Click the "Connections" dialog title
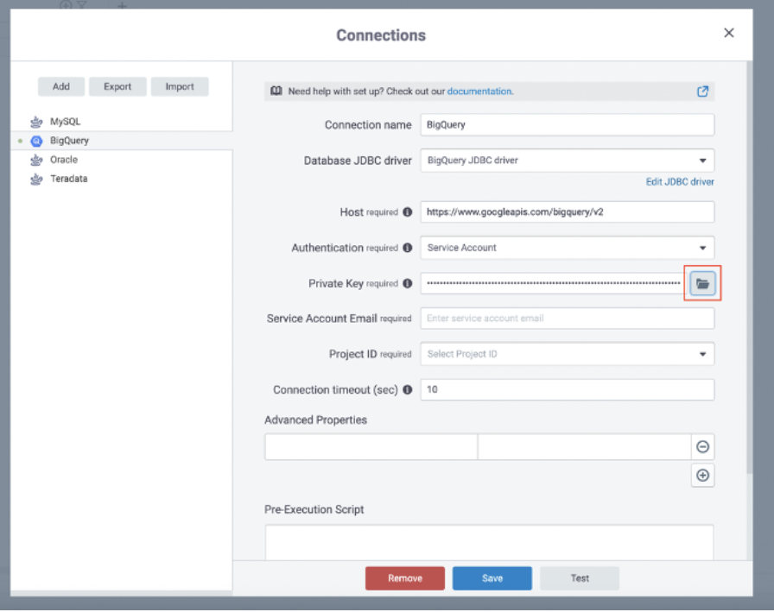 click(381, 35)
